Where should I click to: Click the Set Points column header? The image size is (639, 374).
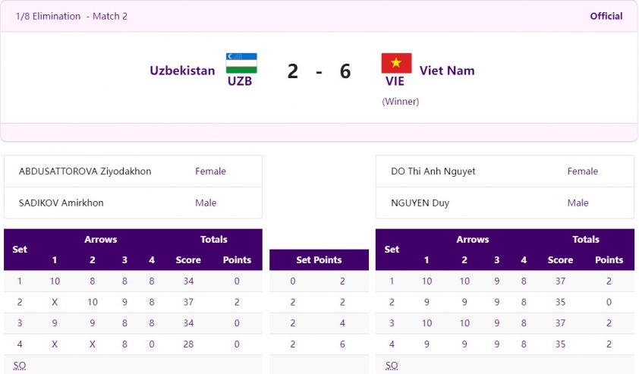(x=319, y=260)
